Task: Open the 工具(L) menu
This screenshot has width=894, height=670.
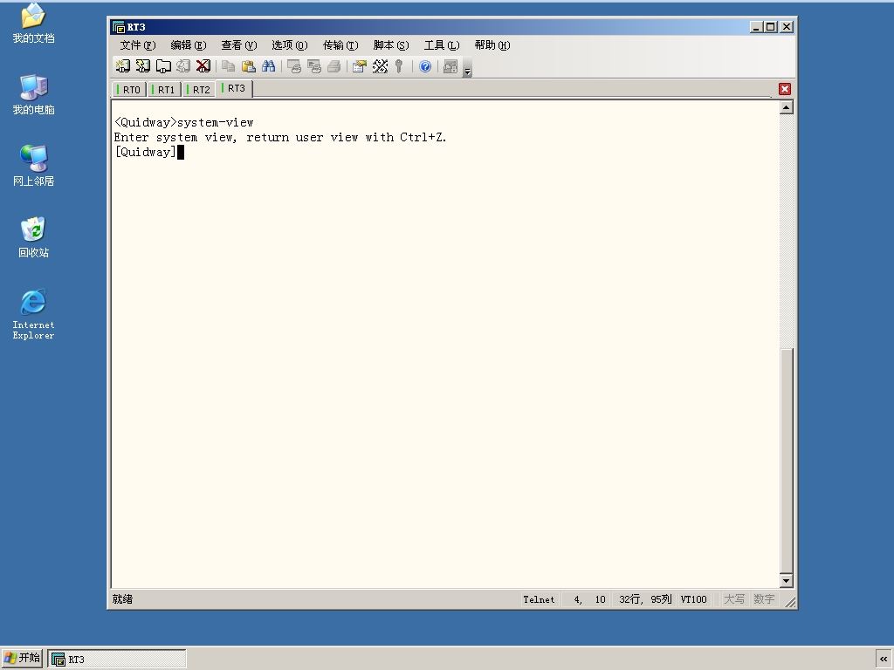Action: pyautogui.click(x=442, y=45)
